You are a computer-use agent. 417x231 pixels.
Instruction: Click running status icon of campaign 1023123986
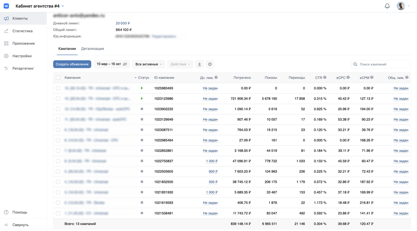point(142,99)
